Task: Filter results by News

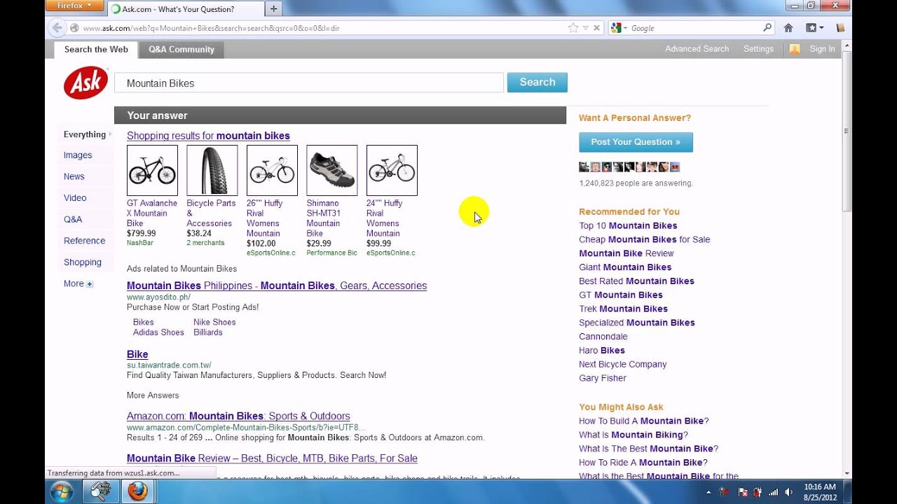Action: click(74, 176)
